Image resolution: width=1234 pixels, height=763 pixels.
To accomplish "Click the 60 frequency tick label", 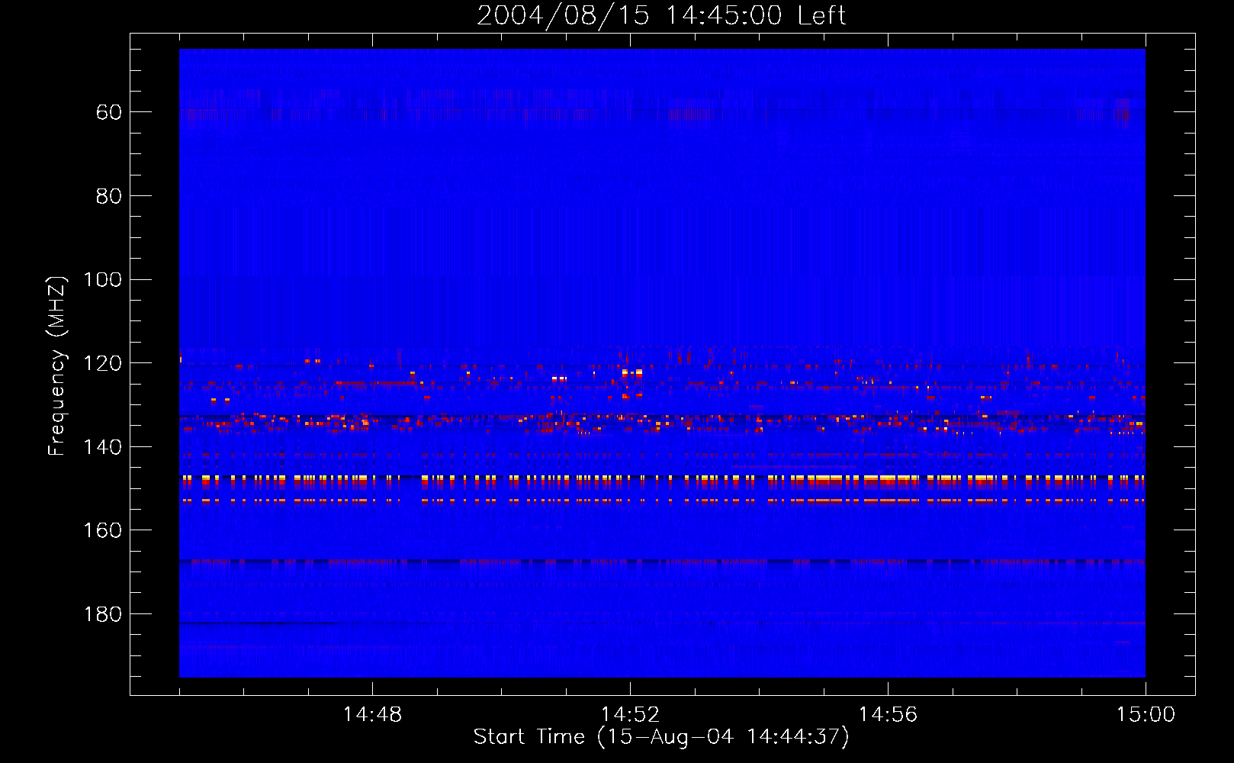I will point(109,113).
